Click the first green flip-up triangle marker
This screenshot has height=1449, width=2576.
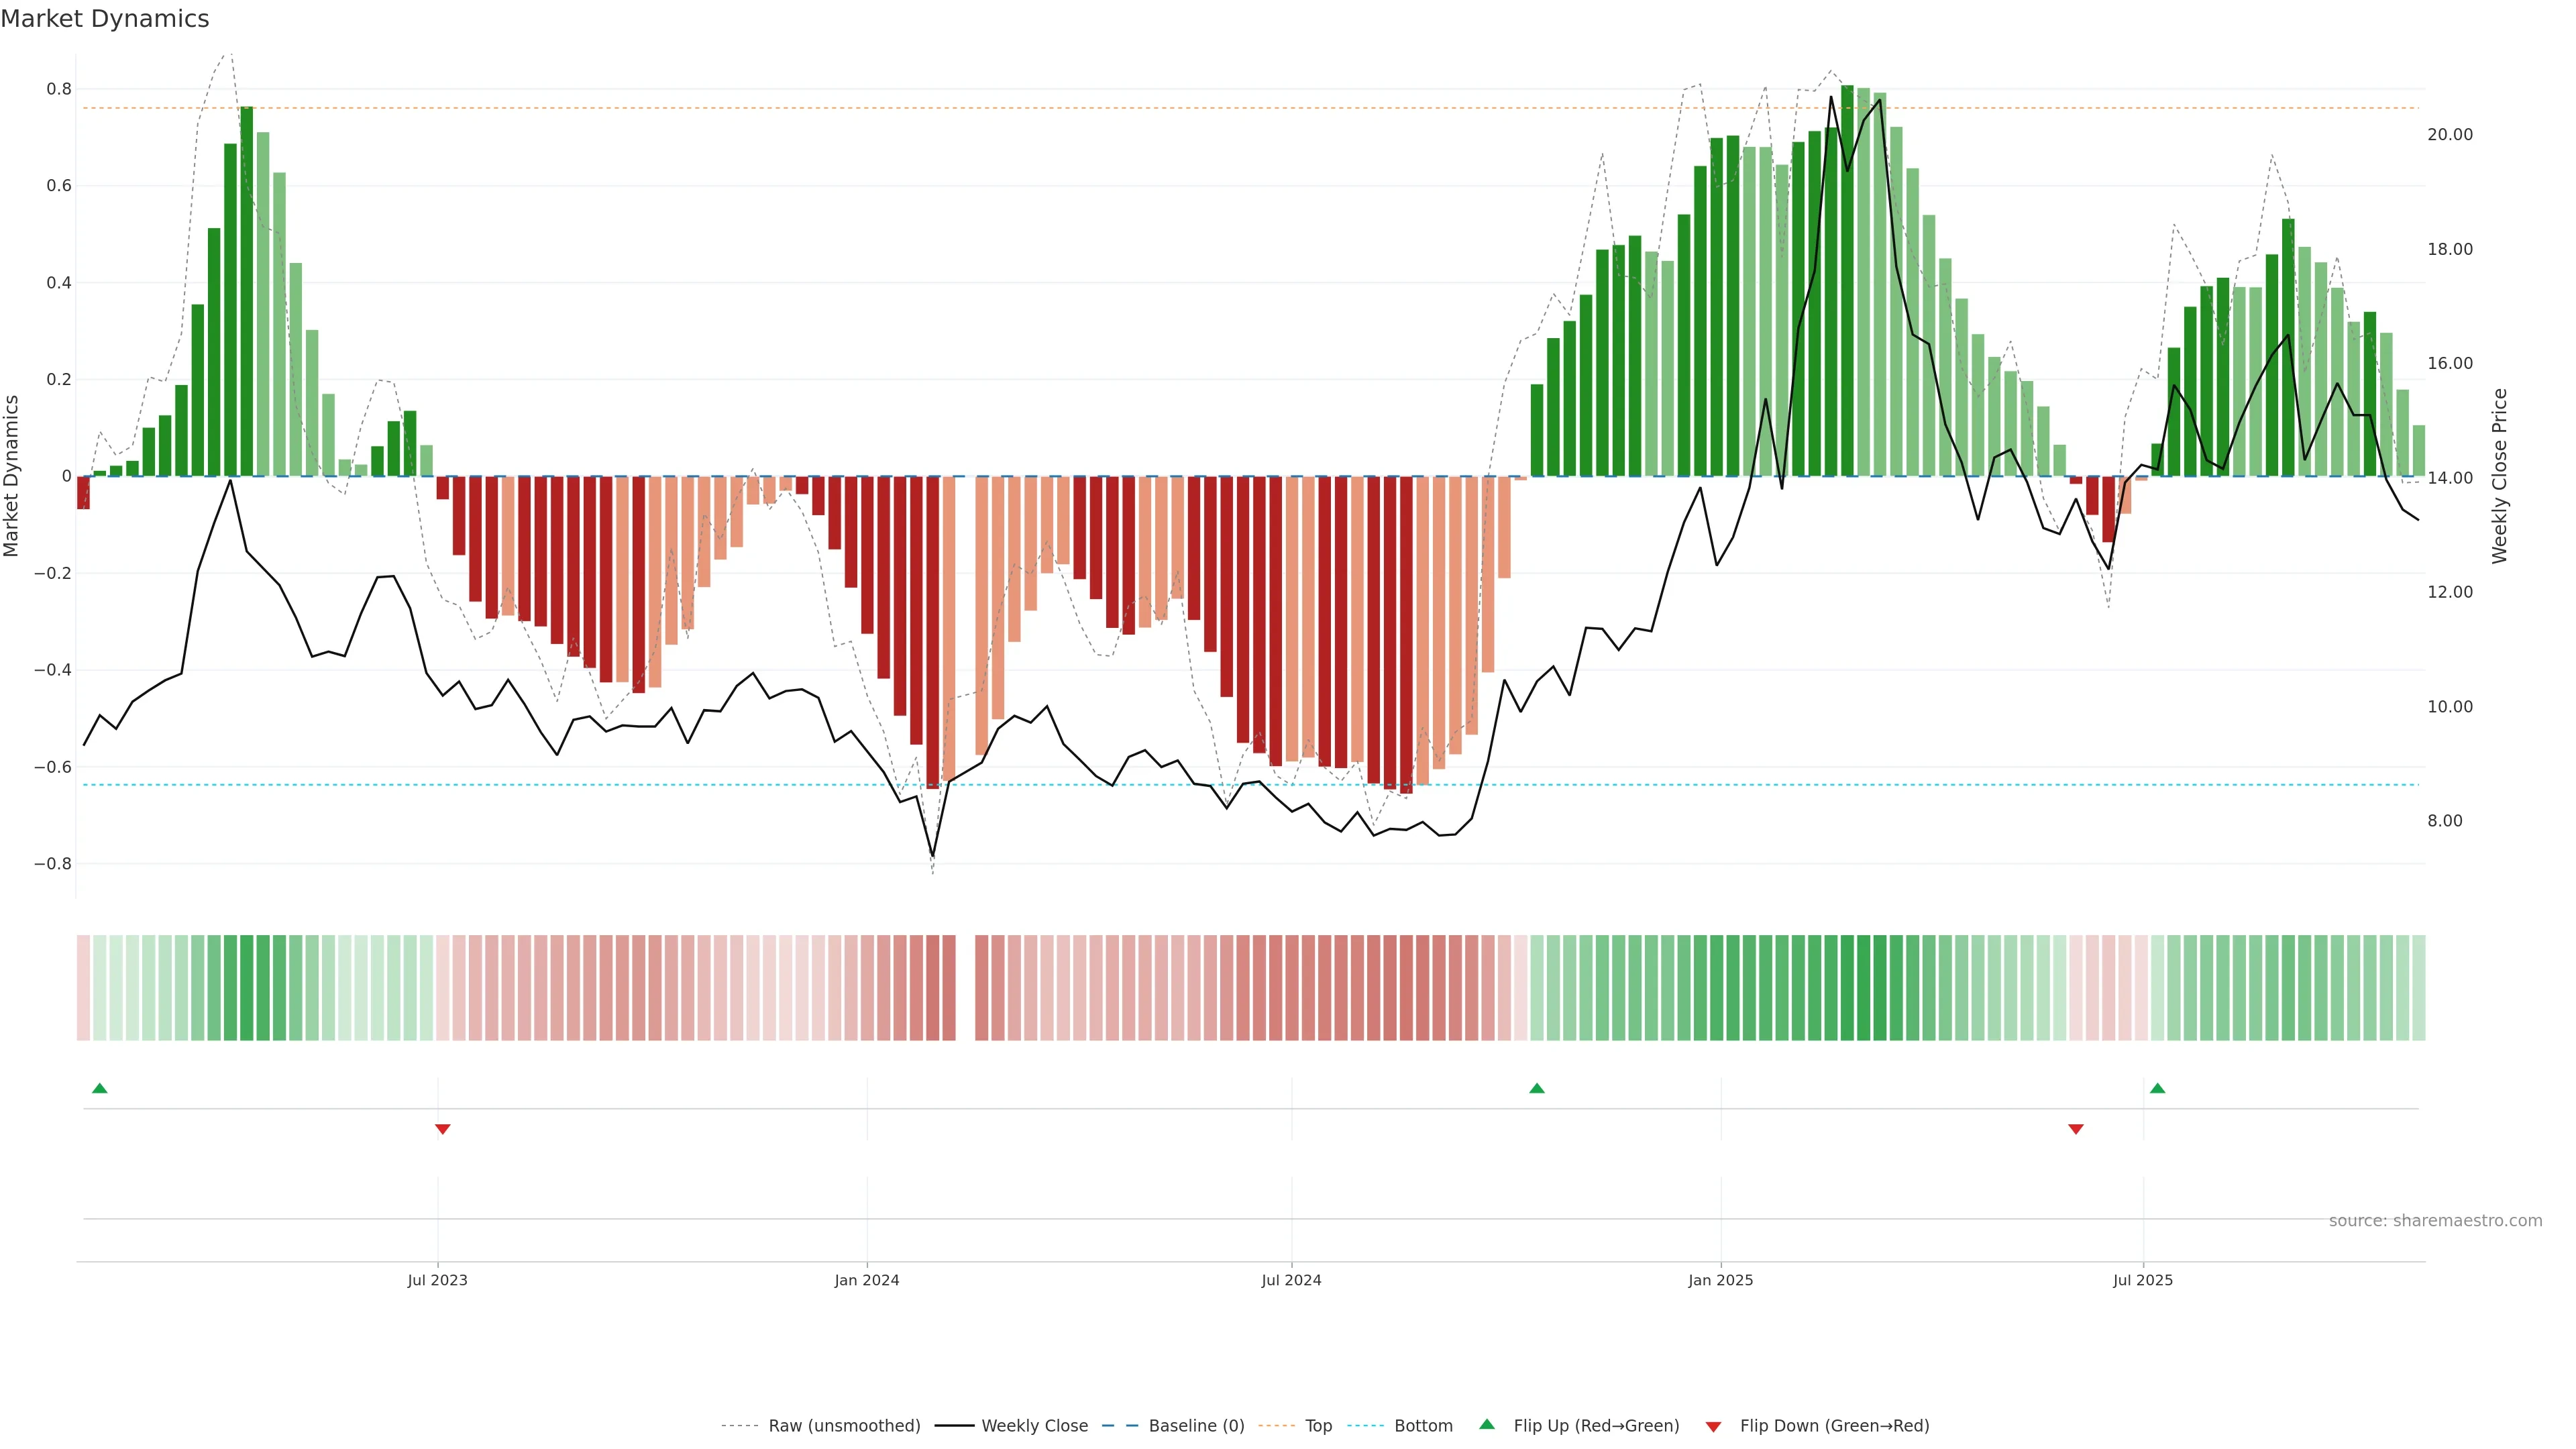pos(99,1088)
